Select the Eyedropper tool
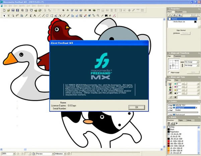Viewport: 201px width, 156px height. (26, 16)
